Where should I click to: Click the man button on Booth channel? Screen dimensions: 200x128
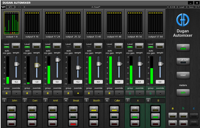[x=94, y=109]
